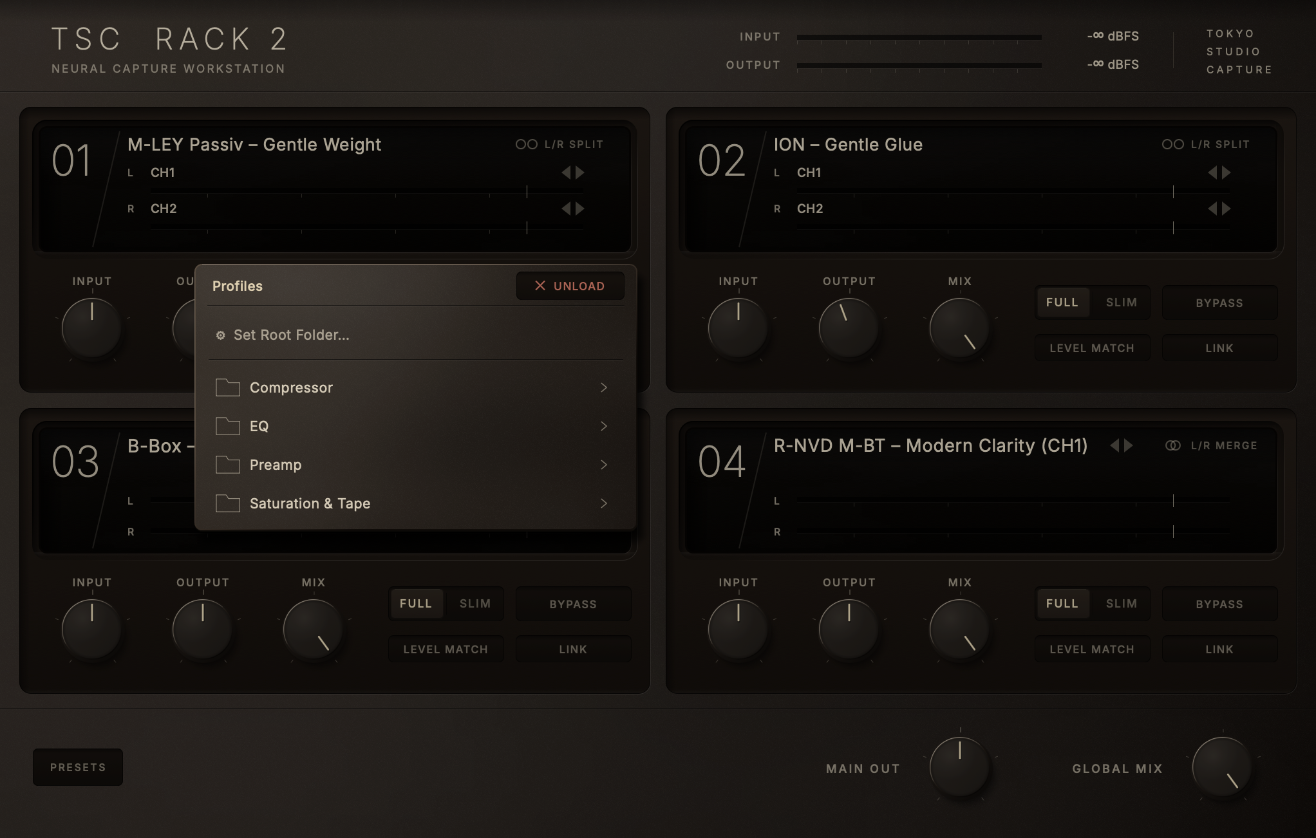Click profile name M-LEY Passiv – Gentle Weight
1316x838 pixels.
(x=254, y=144)
